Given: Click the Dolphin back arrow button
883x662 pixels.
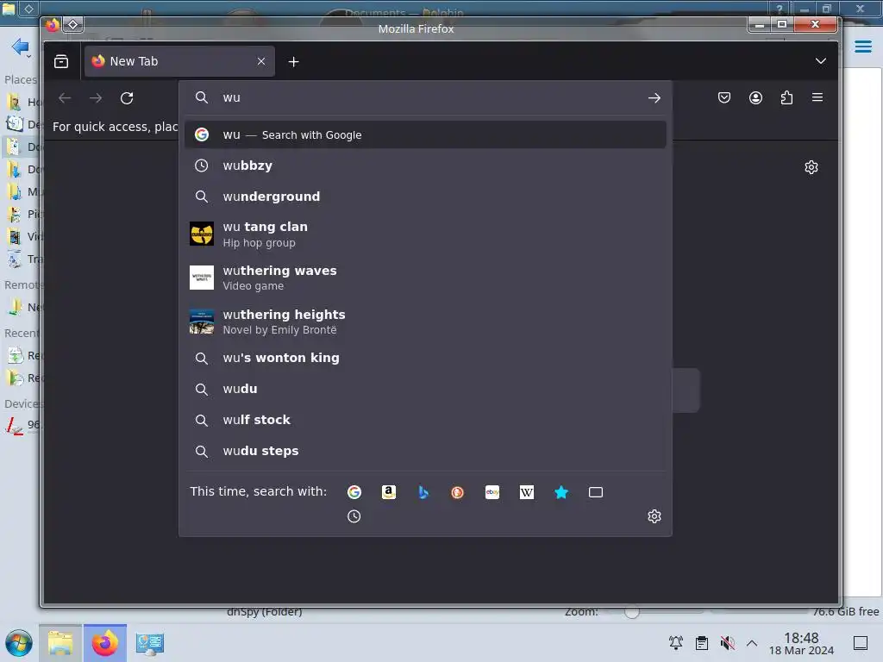Looking at the screenshot, I should point(21,47).
